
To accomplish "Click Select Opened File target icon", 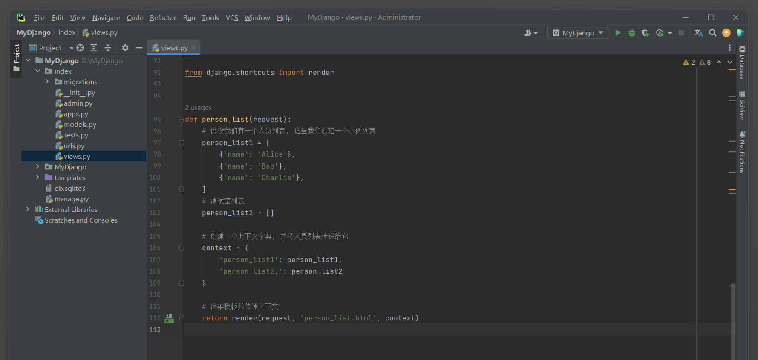I will point(80,48).
